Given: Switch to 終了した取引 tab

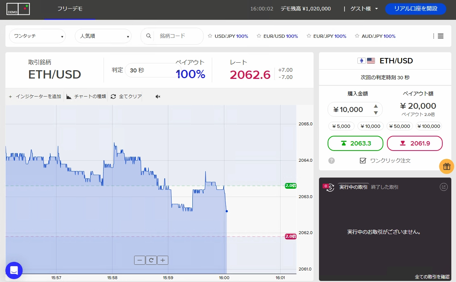Looking at the screenshot, I should coord(385,187).
